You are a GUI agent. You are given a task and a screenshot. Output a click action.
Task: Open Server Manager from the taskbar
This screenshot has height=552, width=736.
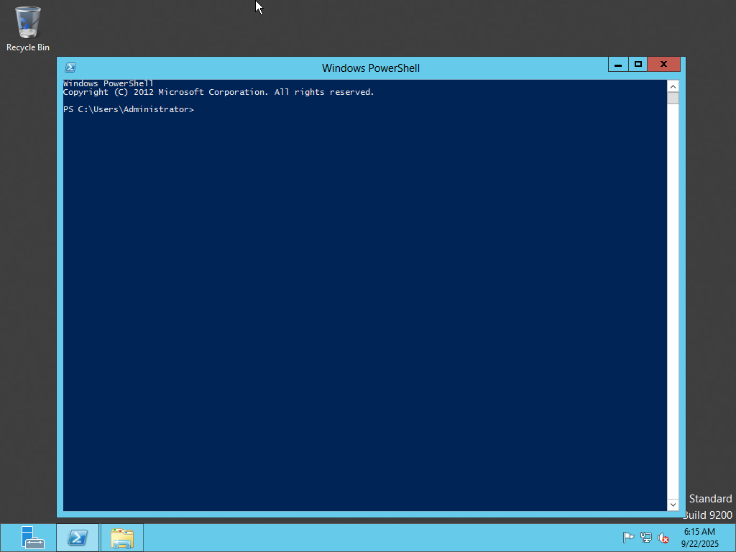coord(32,538)
